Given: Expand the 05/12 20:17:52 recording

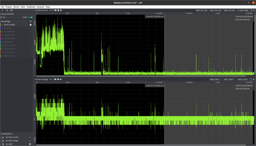Looking at the screenshot, I should point(2,35).
